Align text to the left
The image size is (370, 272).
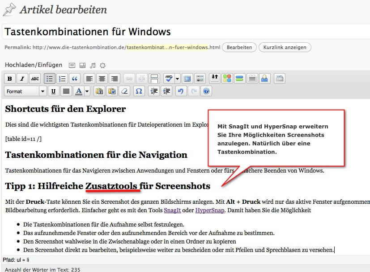[x=89, y=78]
